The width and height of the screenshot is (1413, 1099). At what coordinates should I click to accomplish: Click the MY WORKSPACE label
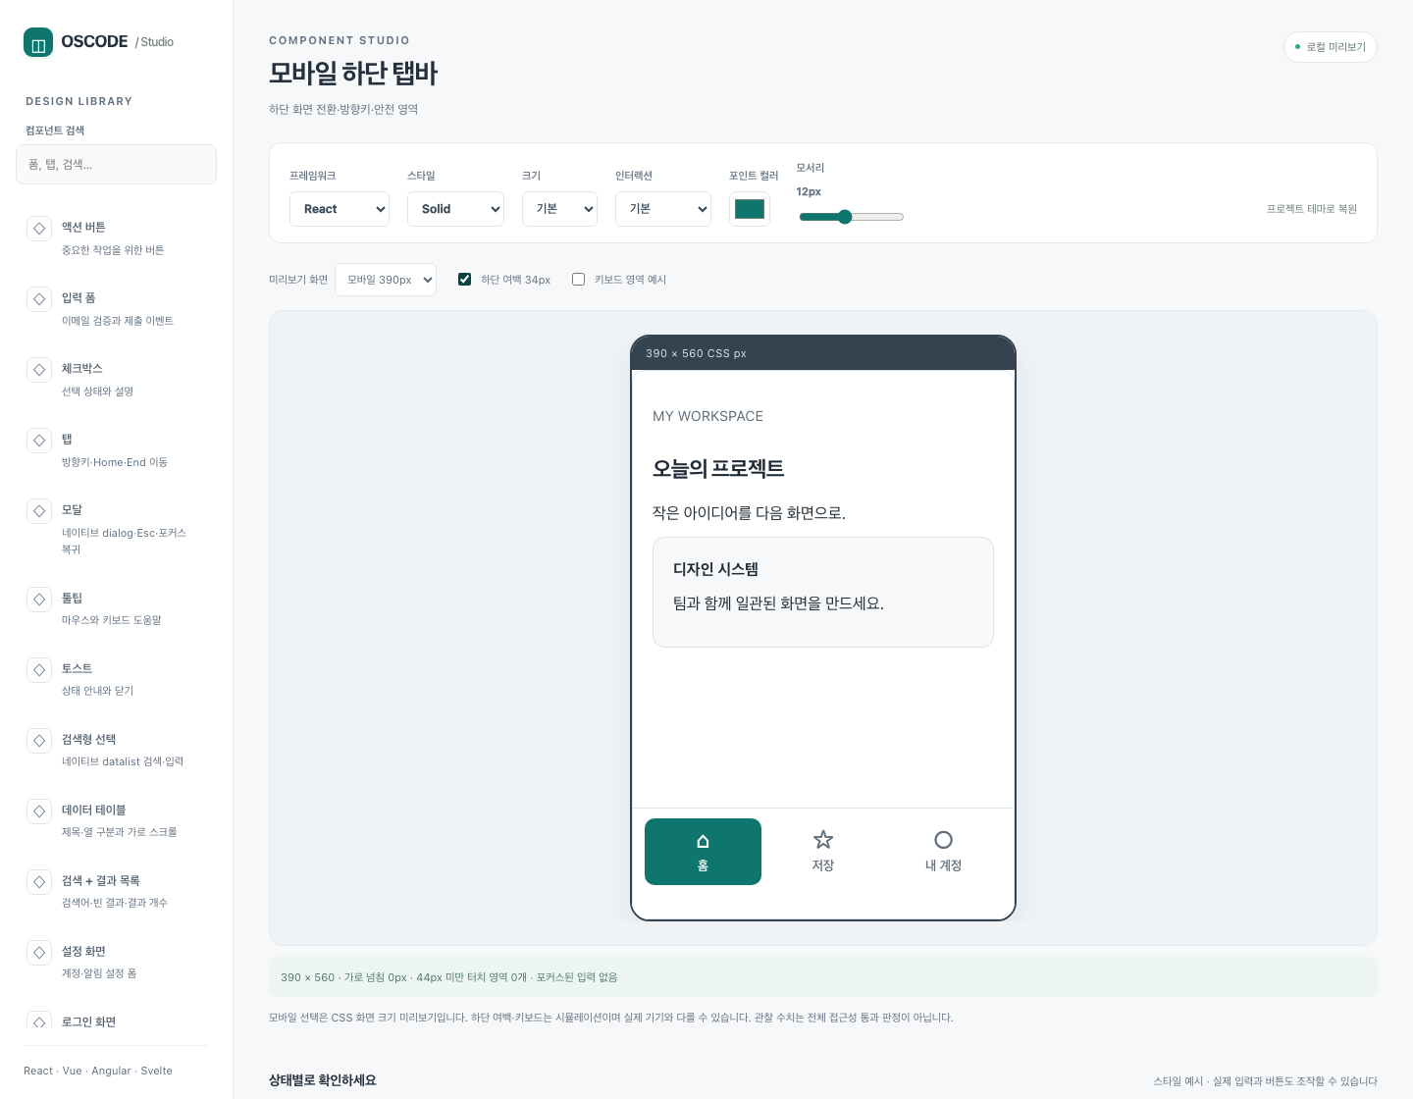click(707, 416)
